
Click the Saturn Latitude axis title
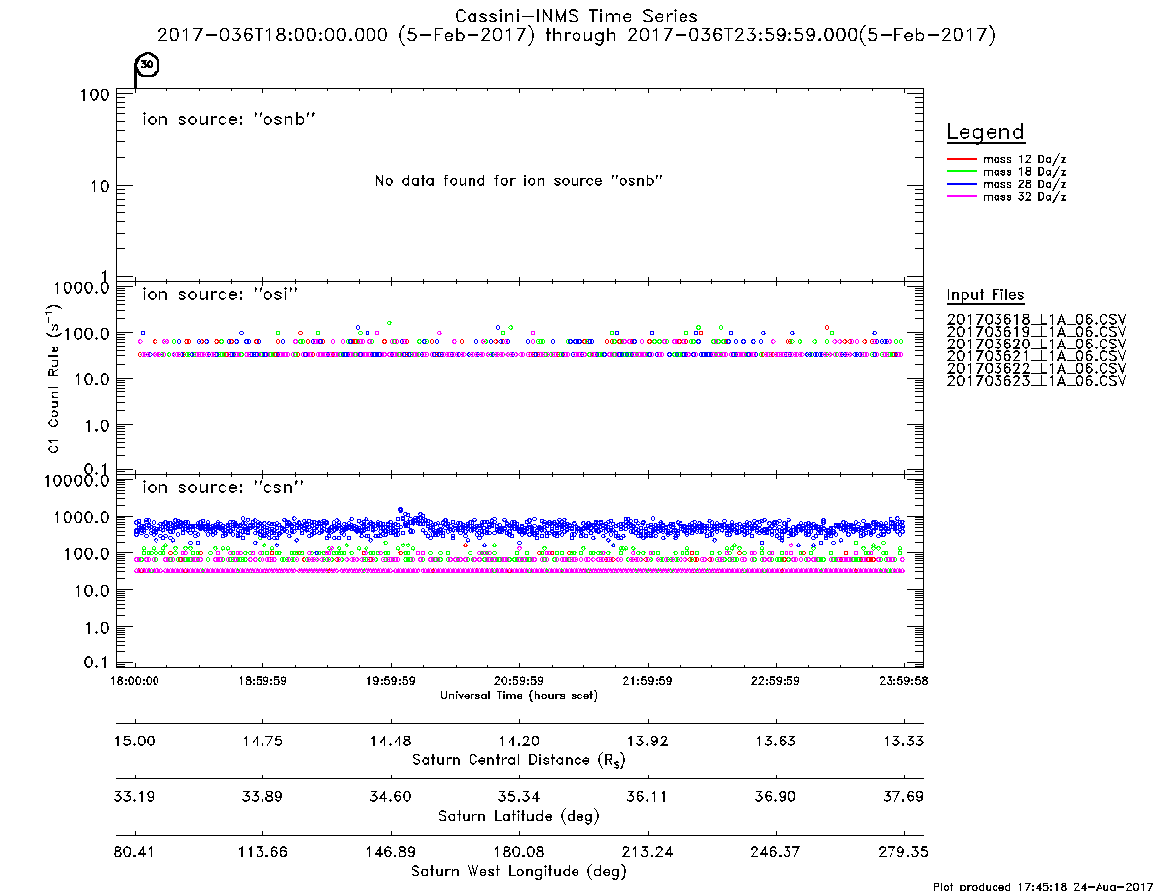pyautogui.click(x=519, y=816)
